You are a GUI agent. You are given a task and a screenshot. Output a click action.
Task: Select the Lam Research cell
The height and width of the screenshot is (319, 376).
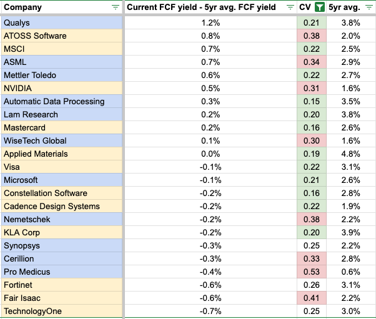coord(62,115)
